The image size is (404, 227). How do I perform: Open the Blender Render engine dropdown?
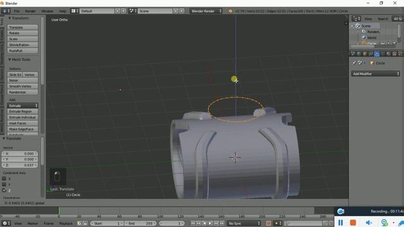(x=206, y=11)
